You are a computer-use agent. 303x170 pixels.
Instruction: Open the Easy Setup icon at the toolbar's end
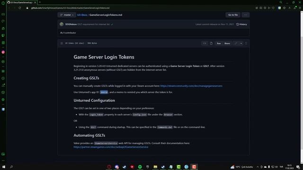click(300, 8)
